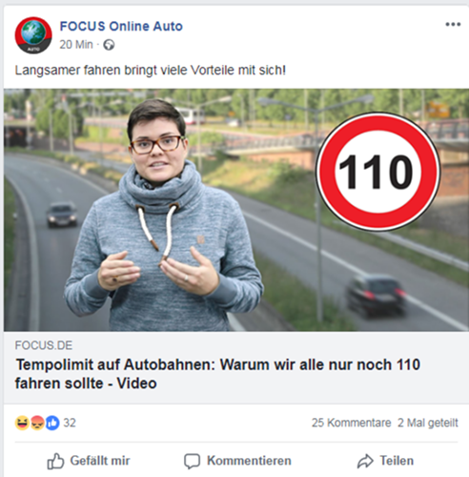This screenshot has height=477, width=469.
Task: Open the 25 Kommentare comments
Action: pyautogui.click(x=351, y=423)
